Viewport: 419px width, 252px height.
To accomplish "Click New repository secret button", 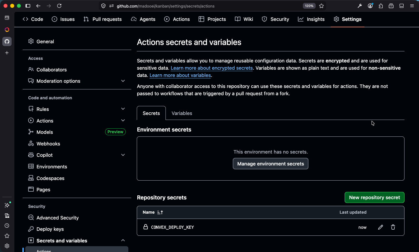I will 375,197.
